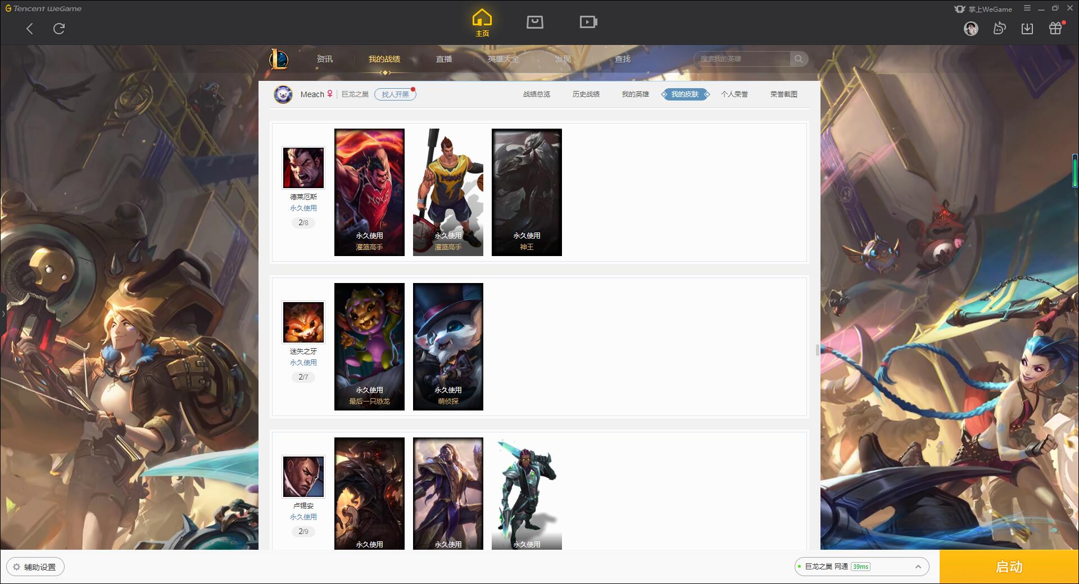
Task: Open the first dark Lucian skin card
Action: point(369,493)
